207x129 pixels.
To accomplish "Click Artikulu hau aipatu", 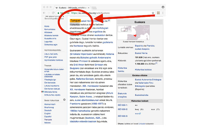I will (52, 95).
